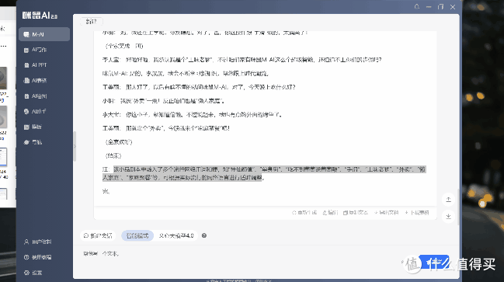504x282 pixels.
Task: Click the edit action below the reply
Action: pyautogui.click(x=330, y=213)
